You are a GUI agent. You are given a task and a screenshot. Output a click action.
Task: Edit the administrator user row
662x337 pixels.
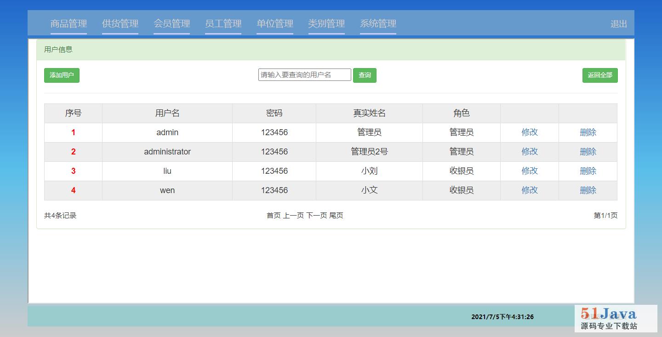[x=529, y=152]
